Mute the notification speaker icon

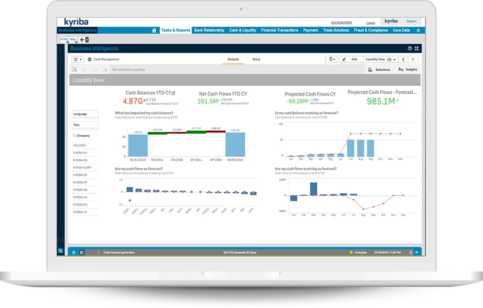[x=417, y=252]
